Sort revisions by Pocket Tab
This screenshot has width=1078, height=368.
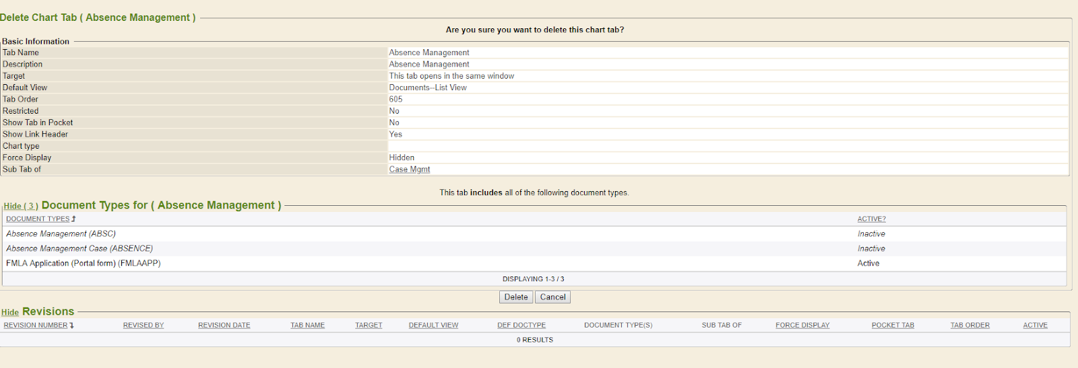[x=893, y=326]
